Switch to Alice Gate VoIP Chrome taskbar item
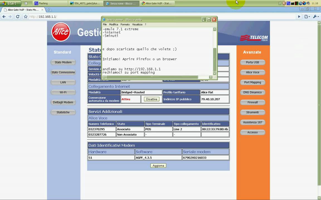 (x=157, y=3)
